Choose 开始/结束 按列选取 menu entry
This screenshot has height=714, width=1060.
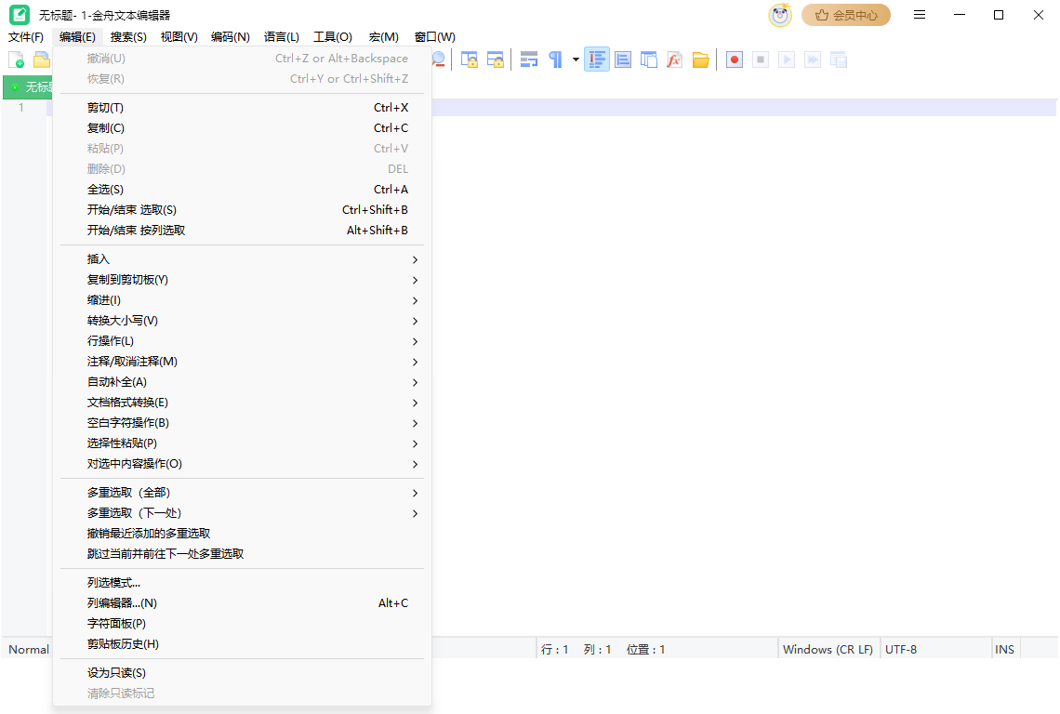(242, 230)
